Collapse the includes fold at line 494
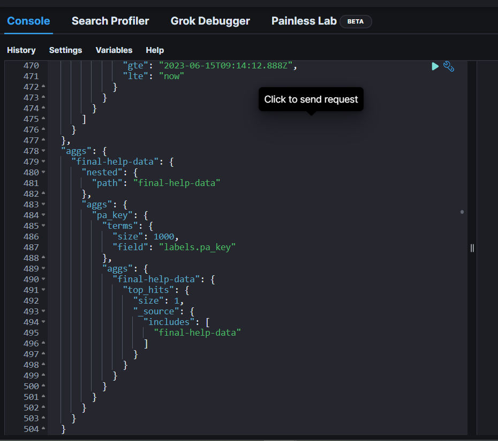 43,322
